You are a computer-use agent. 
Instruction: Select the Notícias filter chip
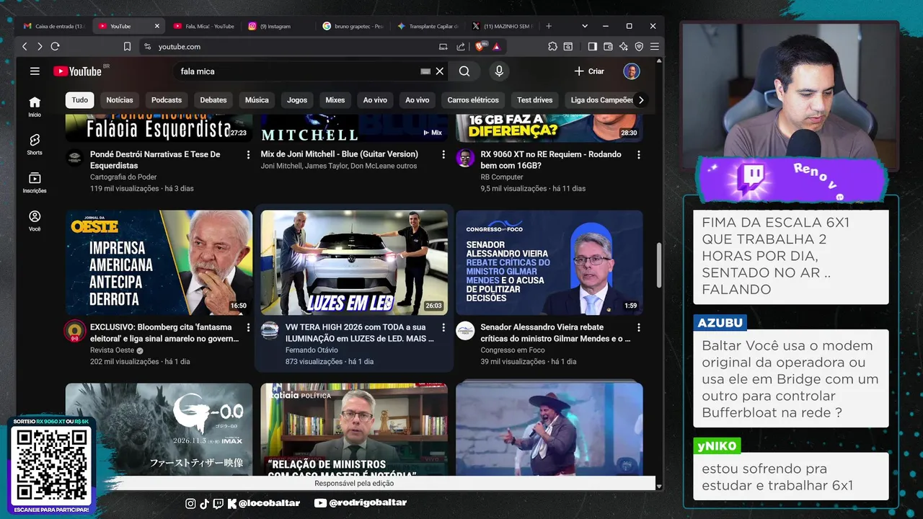tap(120, 100)
